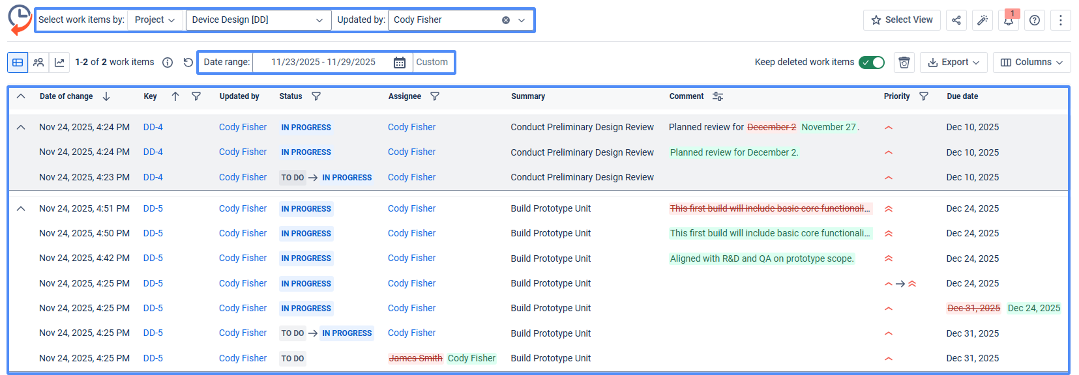
Task: Open Comment column settings icon
Action: click(x=718, y=96)
